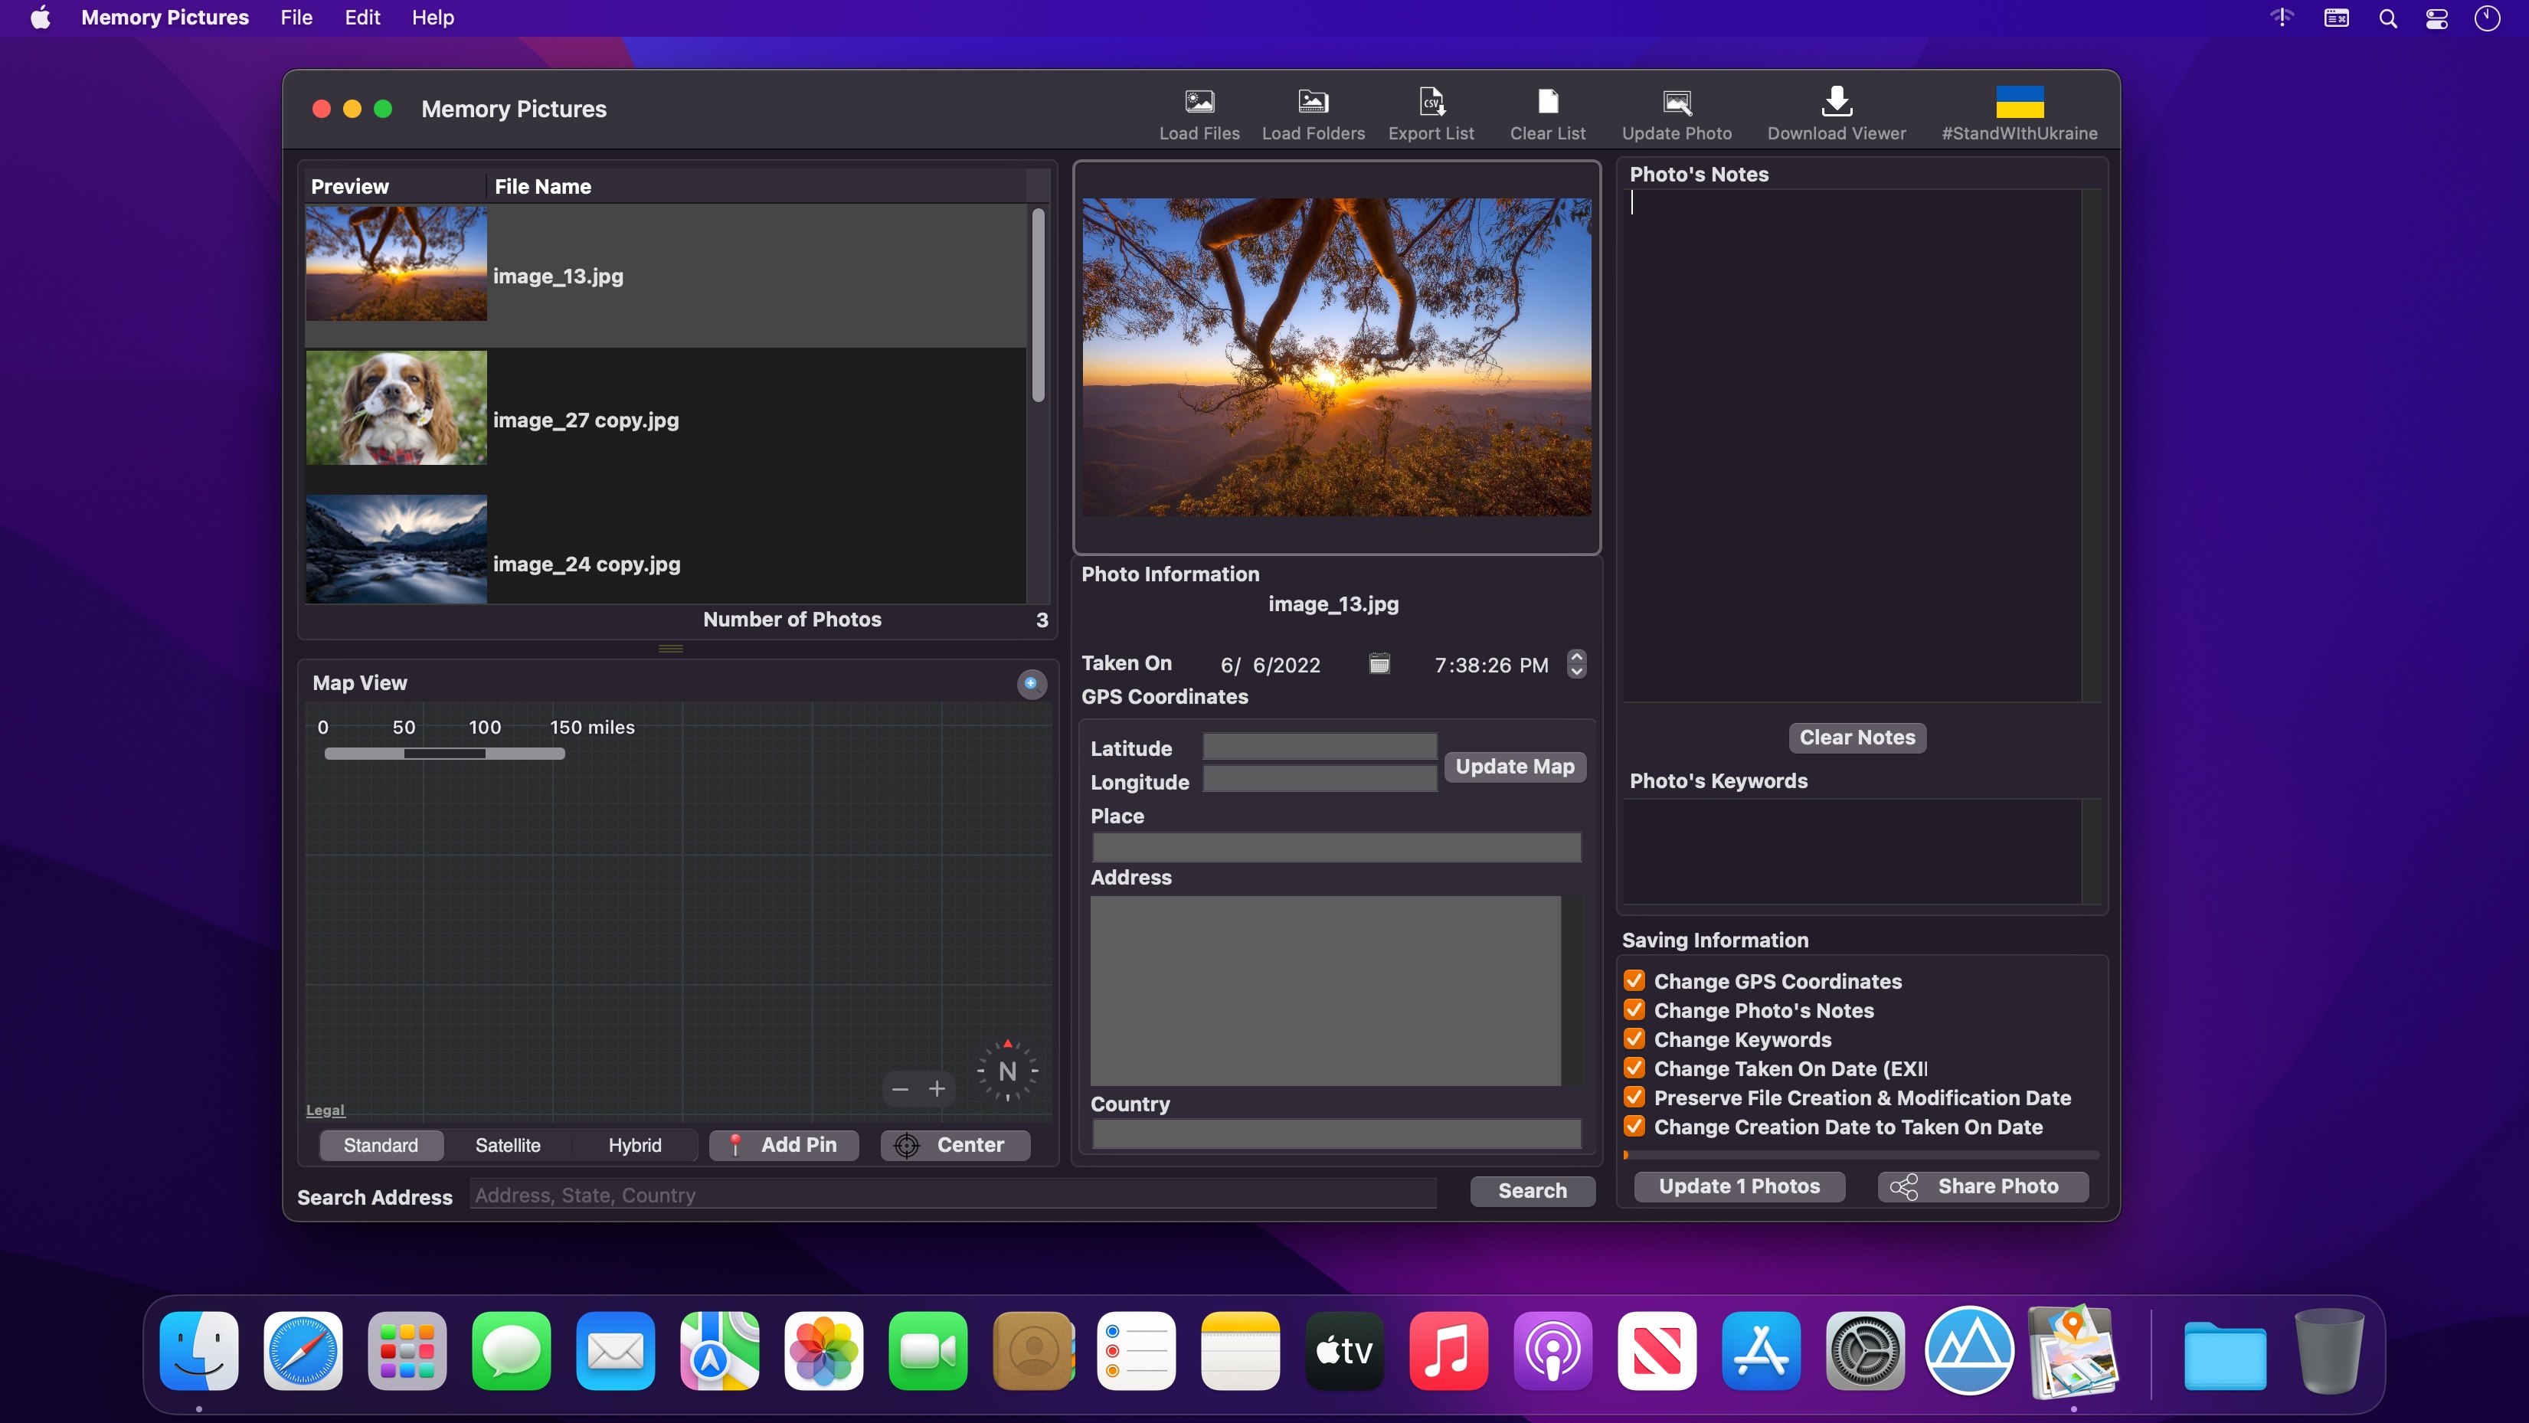This screenshot has height=1423, width=2529.
Task: Open Safari from the Dock
Action: [303, 1351]
